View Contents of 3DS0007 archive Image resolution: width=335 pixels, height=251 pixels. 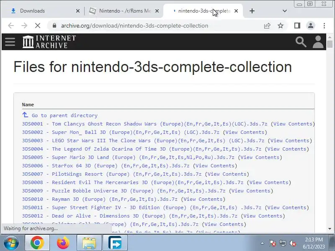[227, 174]
